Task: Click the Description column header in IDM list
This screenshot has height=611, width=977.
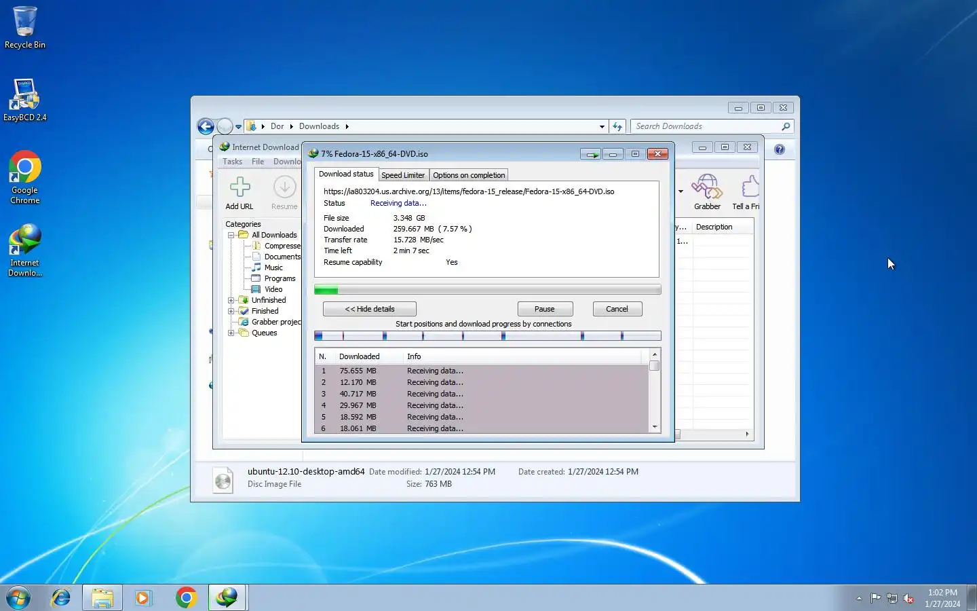Action: 722,227
